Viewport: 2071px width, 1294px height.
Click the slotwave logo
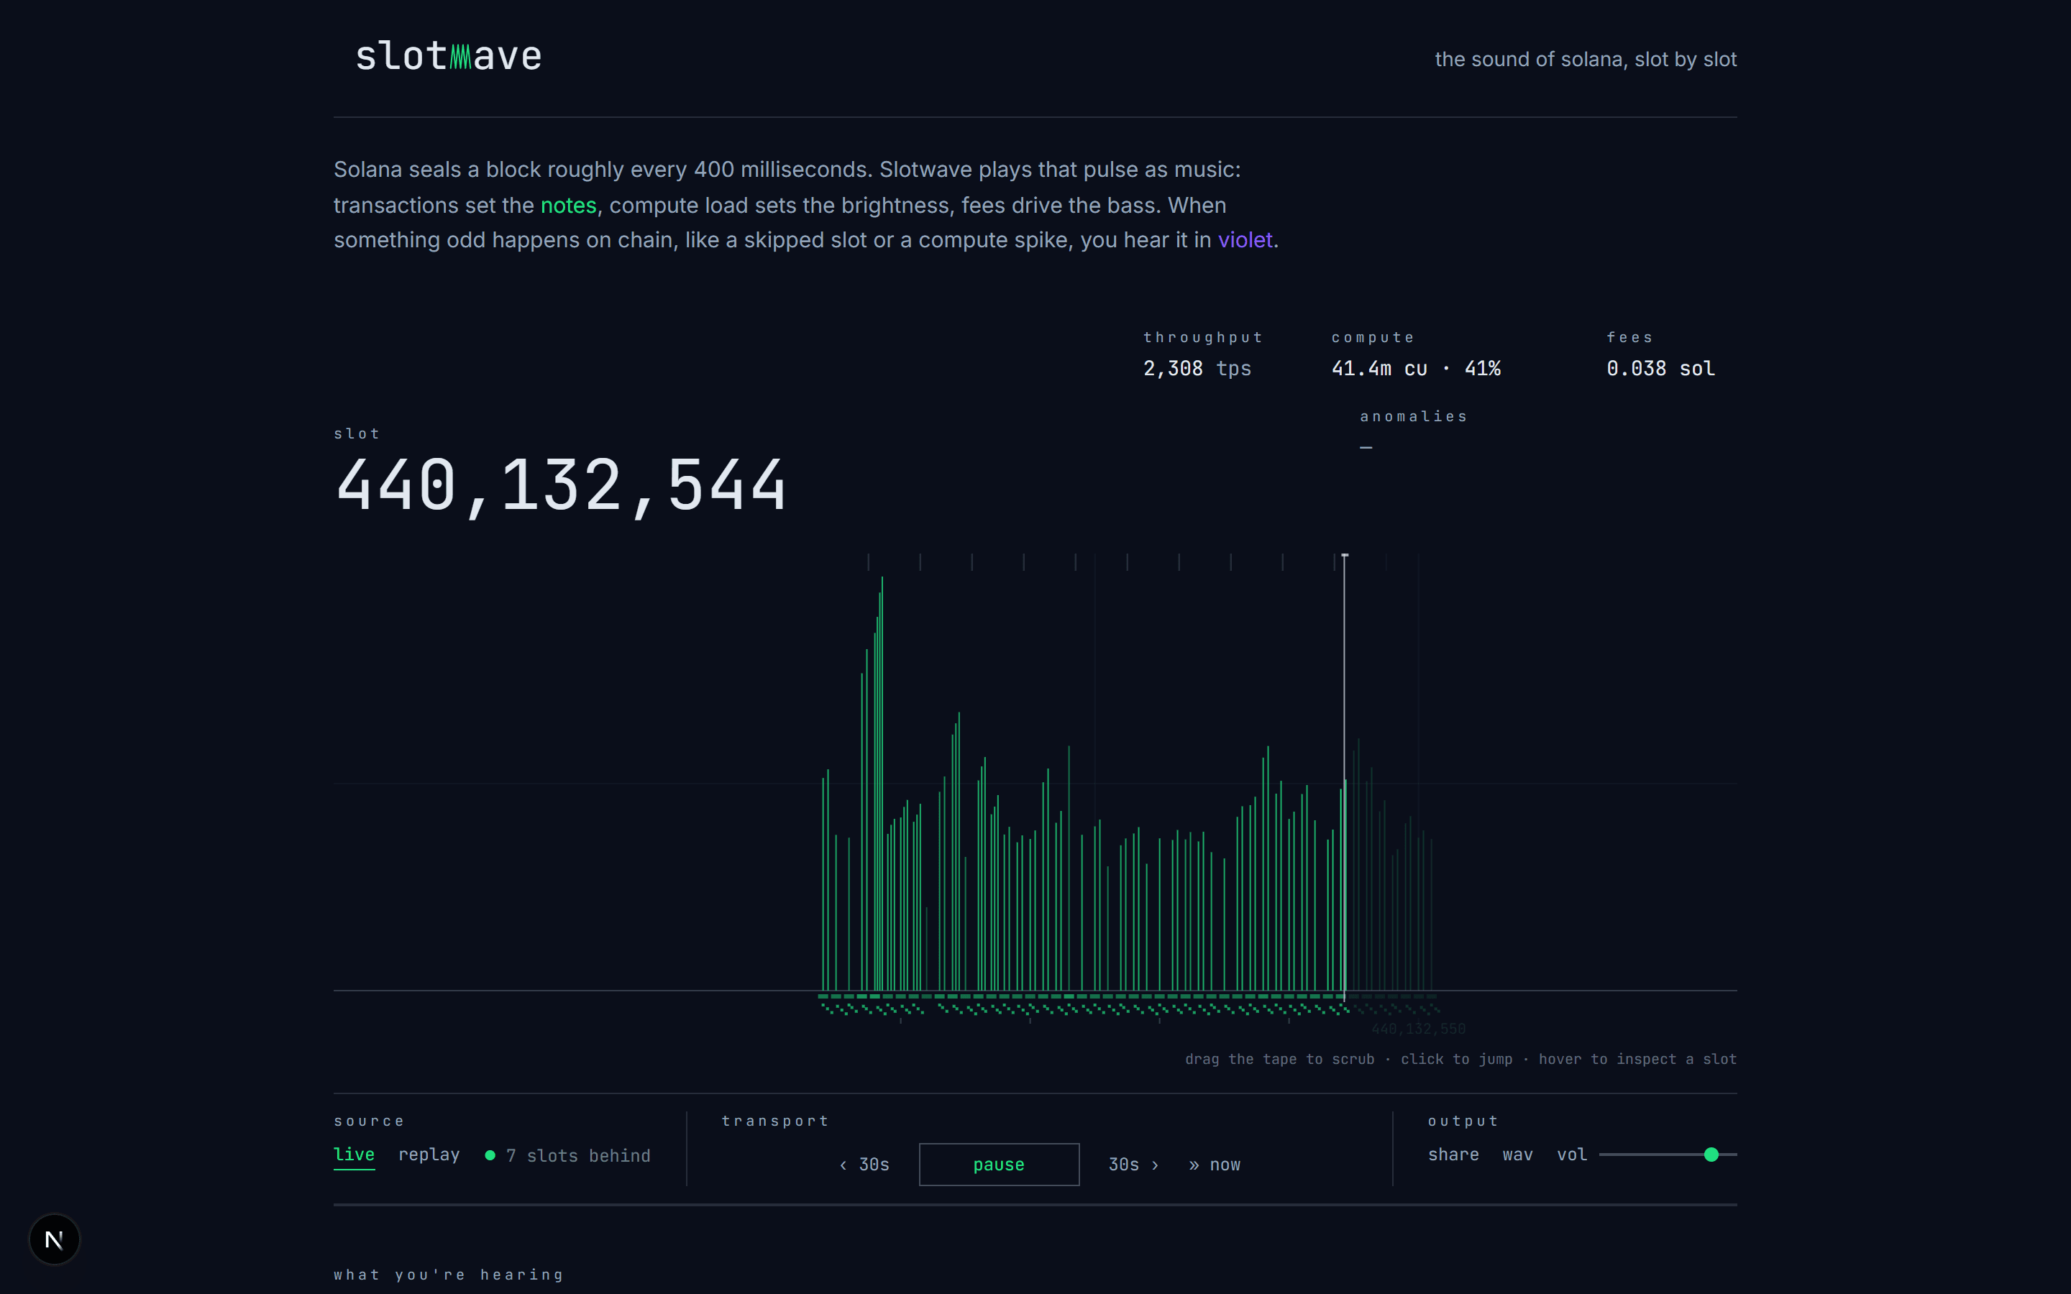pyautogui.click(x=449, y=57)
